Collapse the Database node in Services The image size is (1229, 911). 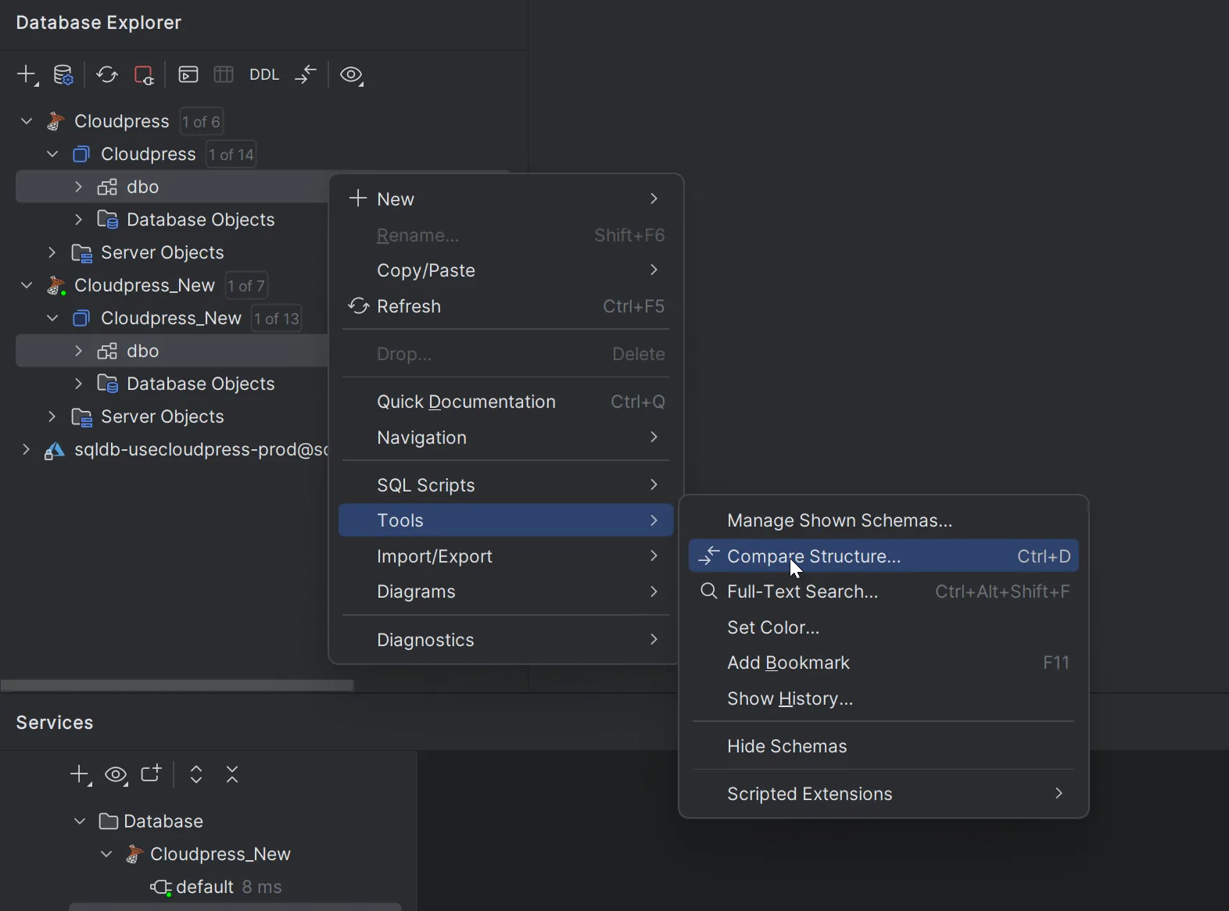click(80, 822)
